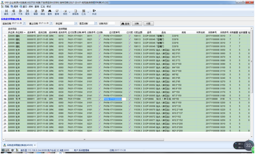Screen dimensions: 255x154
Task: Open the filter (筛选) tool
Action: pos(43,12)
